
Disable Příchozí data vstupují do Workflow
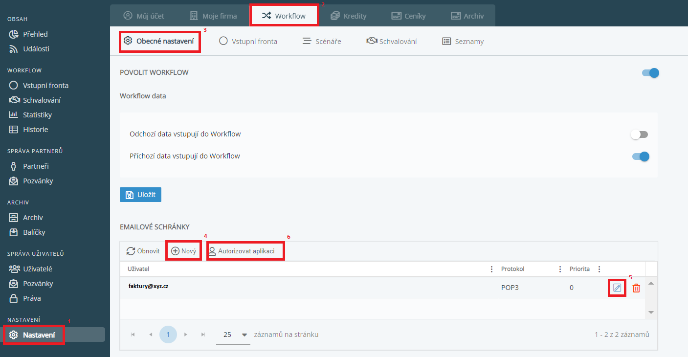point(640,156)
